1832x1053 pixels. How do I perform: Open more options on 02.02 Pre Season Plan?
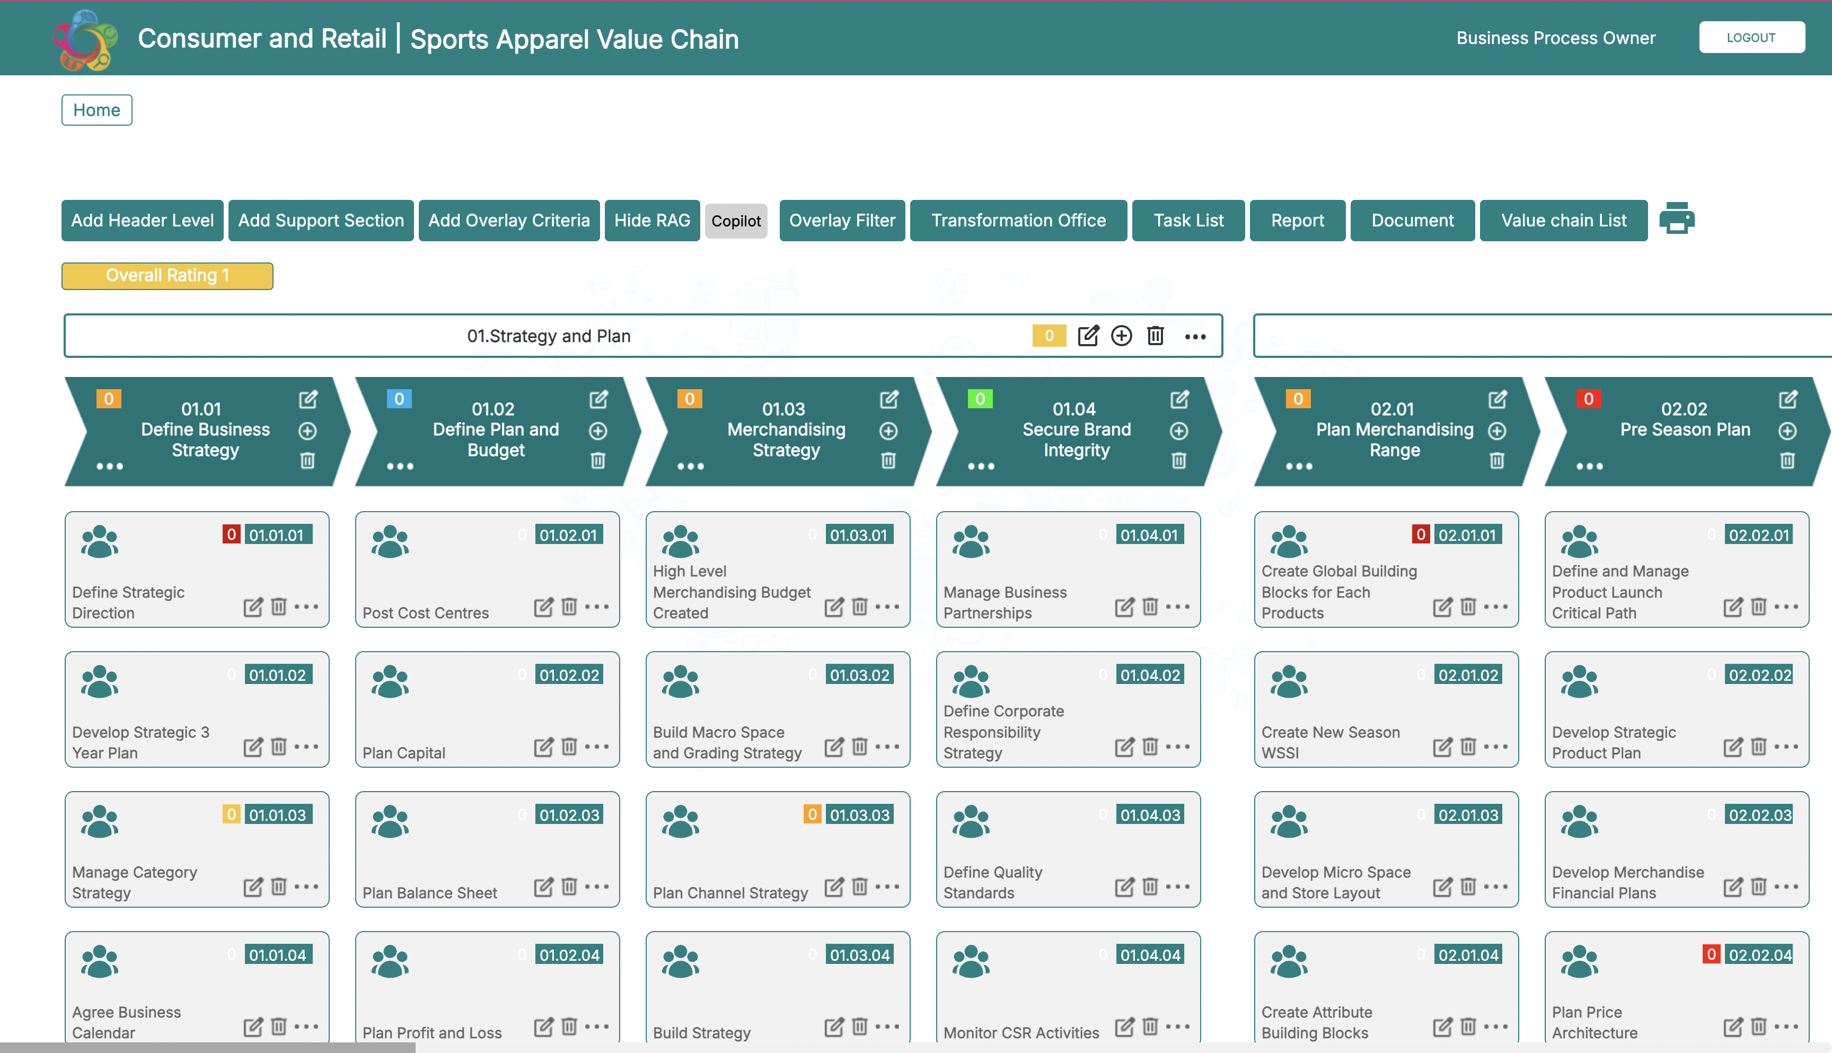click(1590, 467)
